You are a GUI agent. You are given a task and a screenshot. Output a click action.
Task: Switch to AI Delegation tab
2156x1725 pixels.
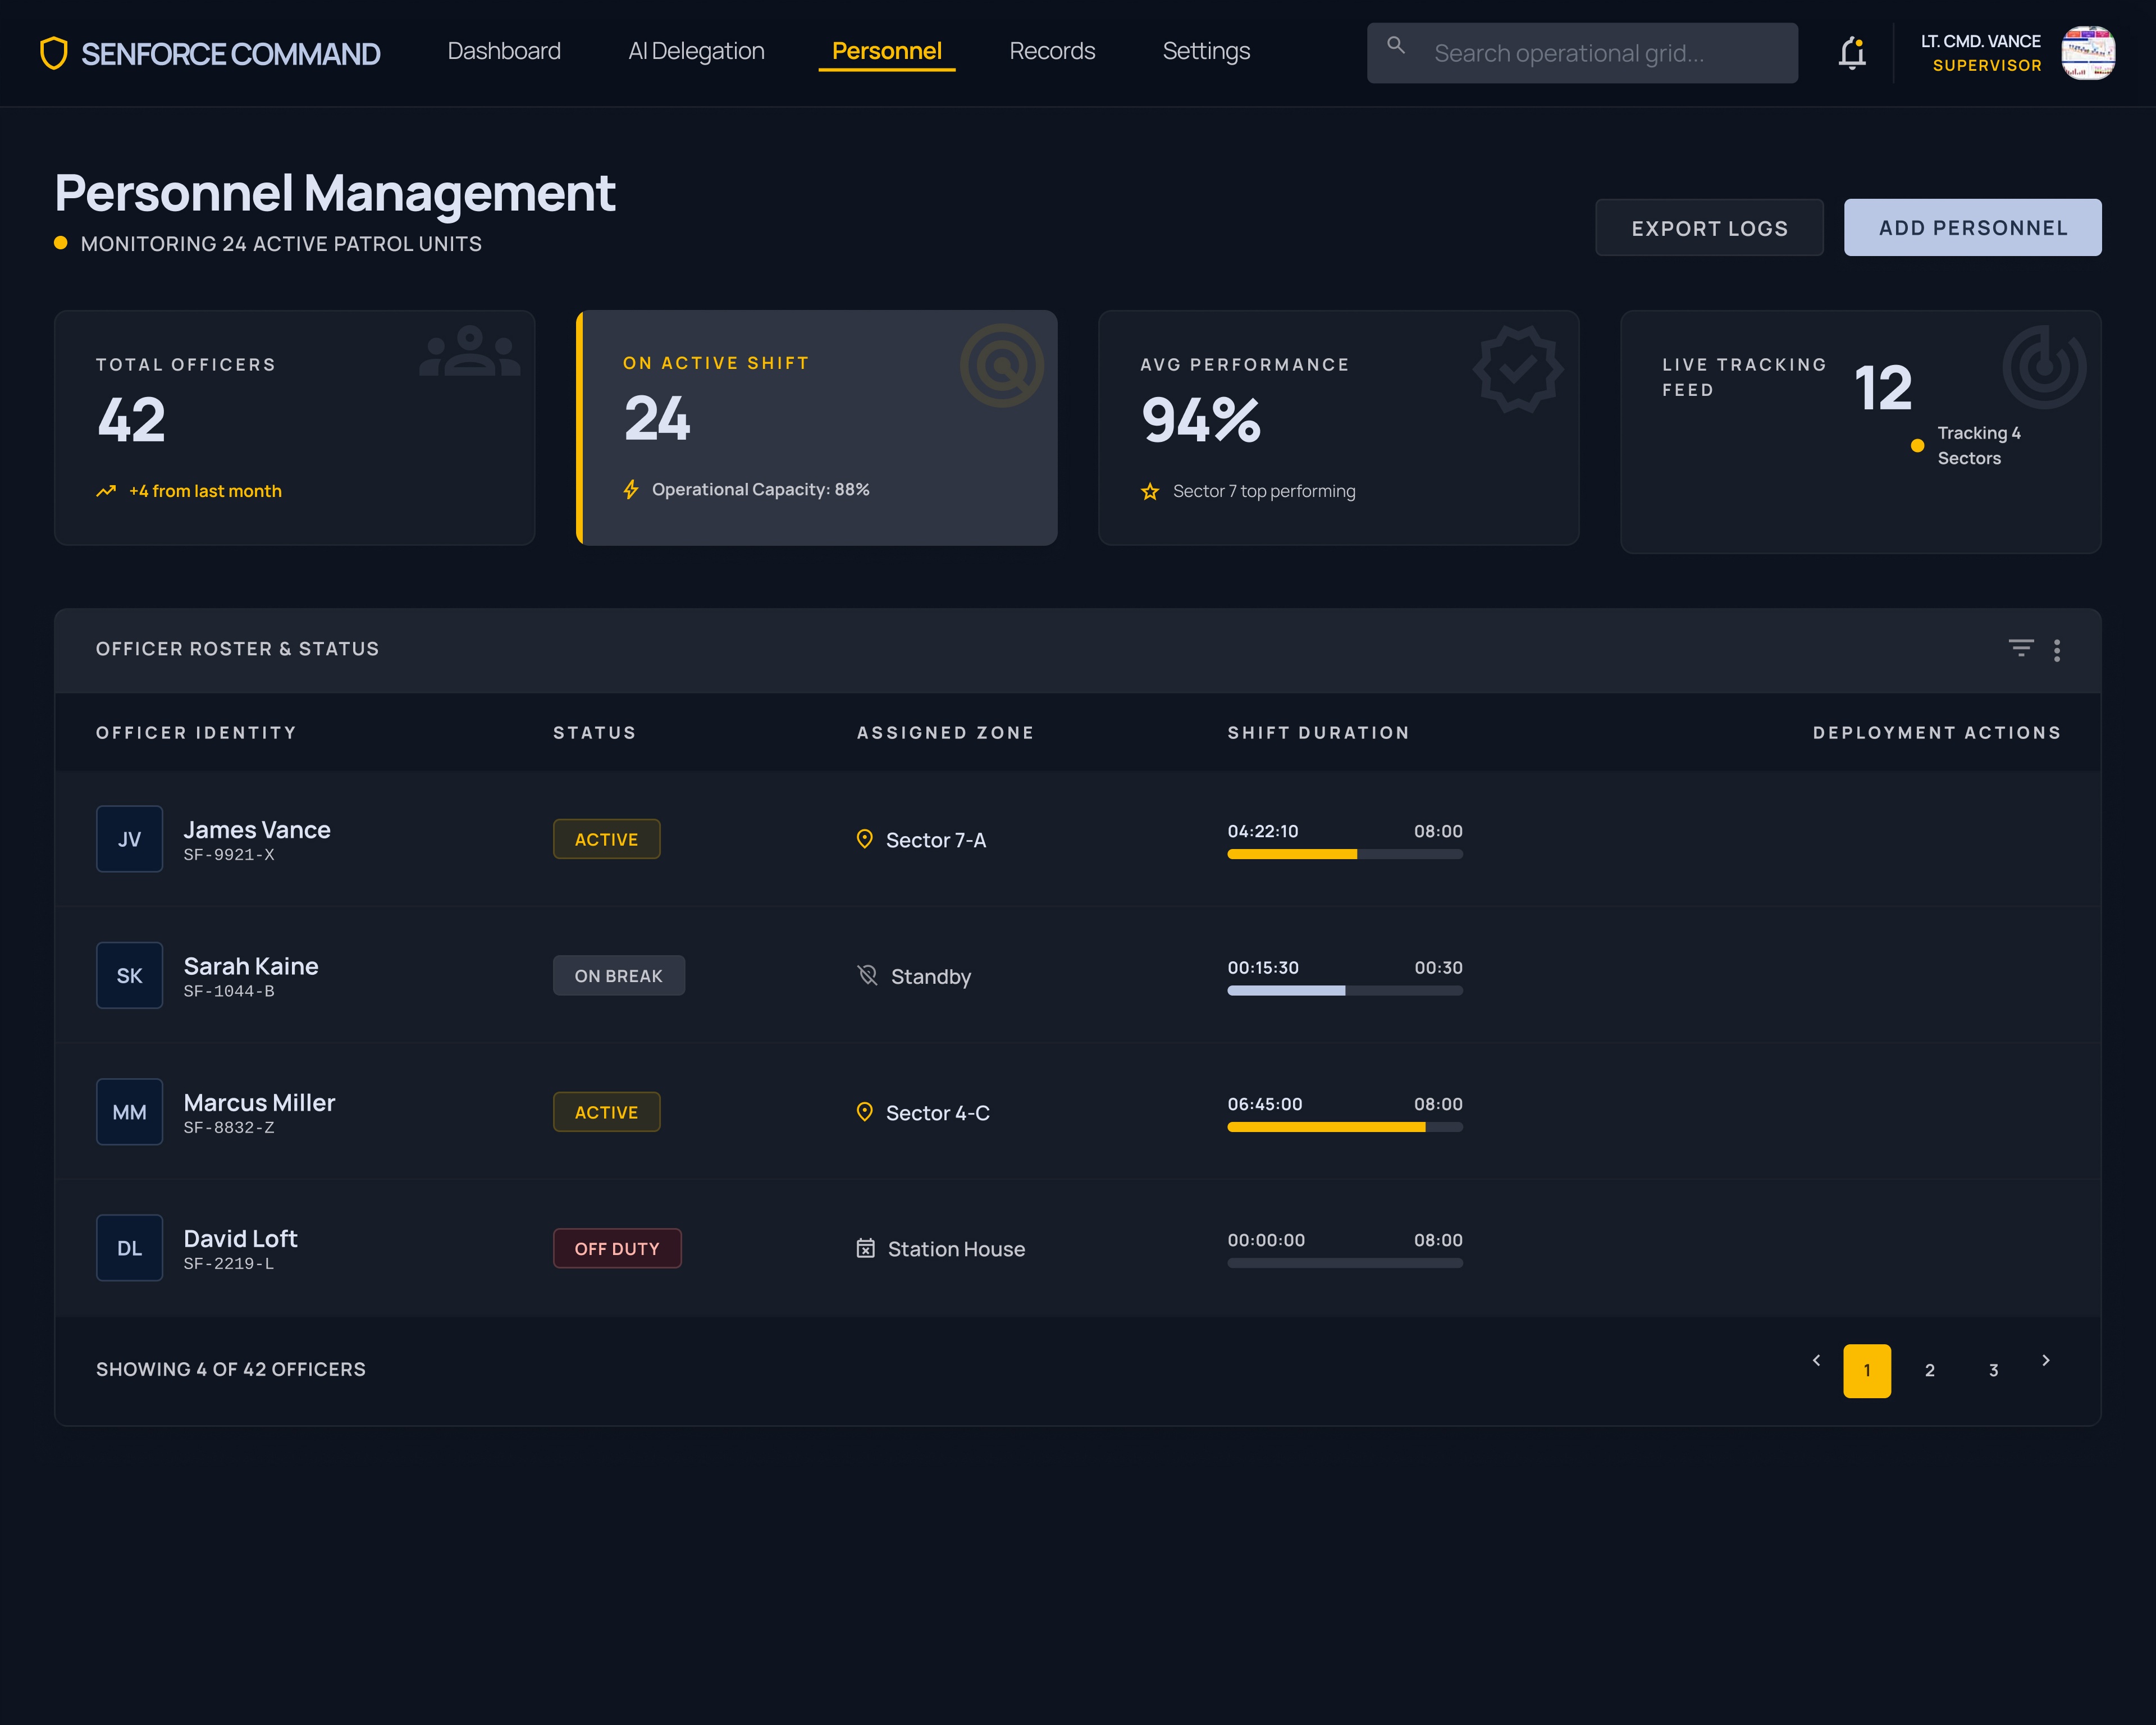[696, 51]
